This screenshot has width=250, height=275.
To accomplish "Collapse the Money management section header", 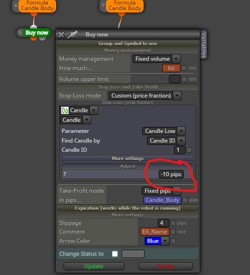I will (128, 51).
